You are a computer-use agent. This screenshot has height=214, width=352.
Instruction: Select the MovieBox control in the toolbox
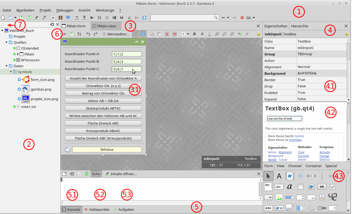(290, 176)
